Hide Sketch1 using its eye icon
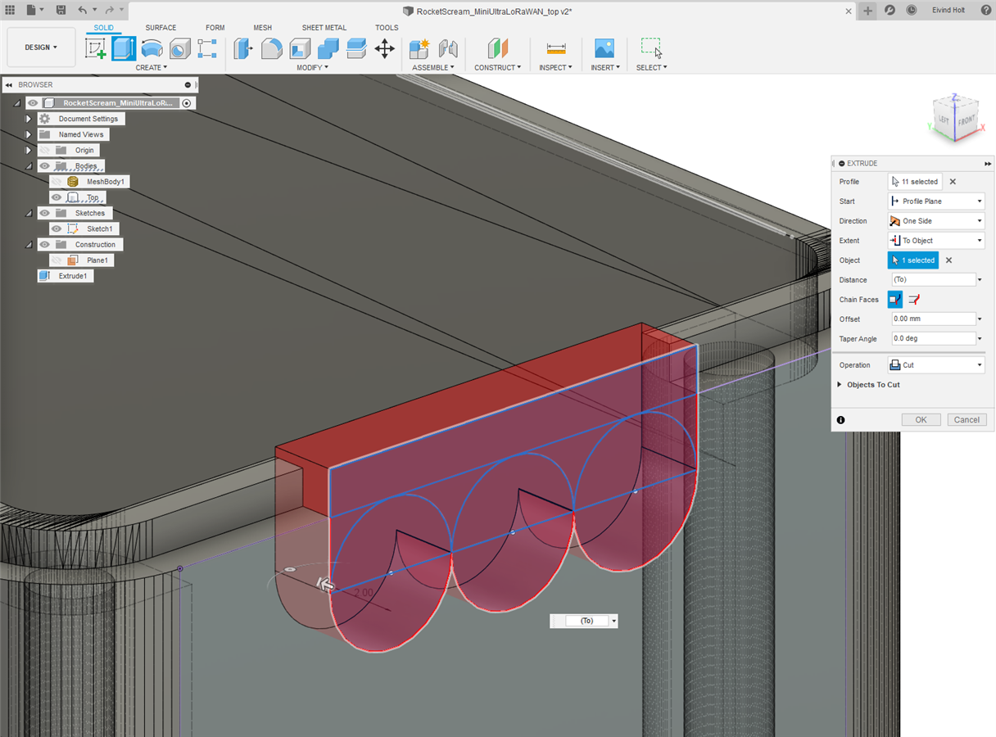The height and width of the screenshot is (737, 996). click(x=57, y=229)
